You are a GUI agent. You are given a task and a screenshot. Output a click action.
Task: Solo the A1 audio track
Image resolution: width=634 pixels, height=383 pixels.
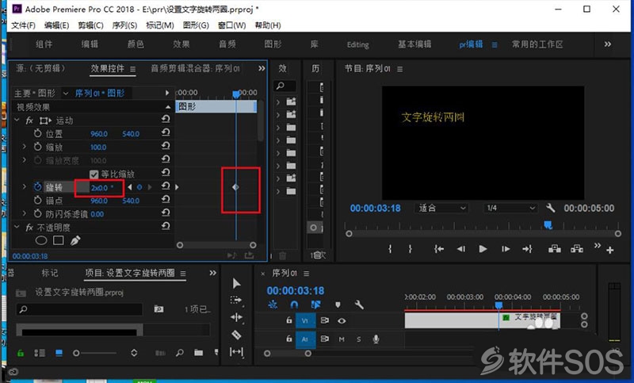click(x=359, y=339)
